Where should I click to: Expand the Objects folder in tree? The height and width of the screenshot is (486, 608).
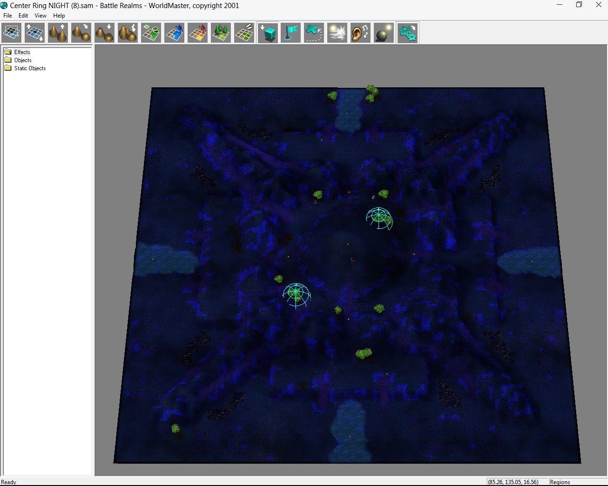click(22, 60)
